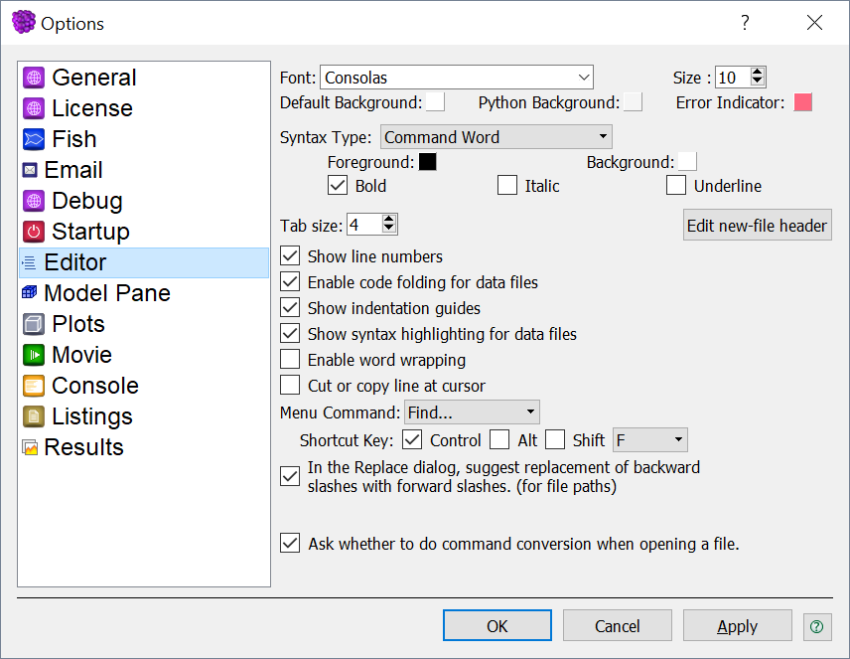Image resolution: width=850 pixels, height=659 pixels.
Task: Click the syntax Background color swatch
Action: 687,162
